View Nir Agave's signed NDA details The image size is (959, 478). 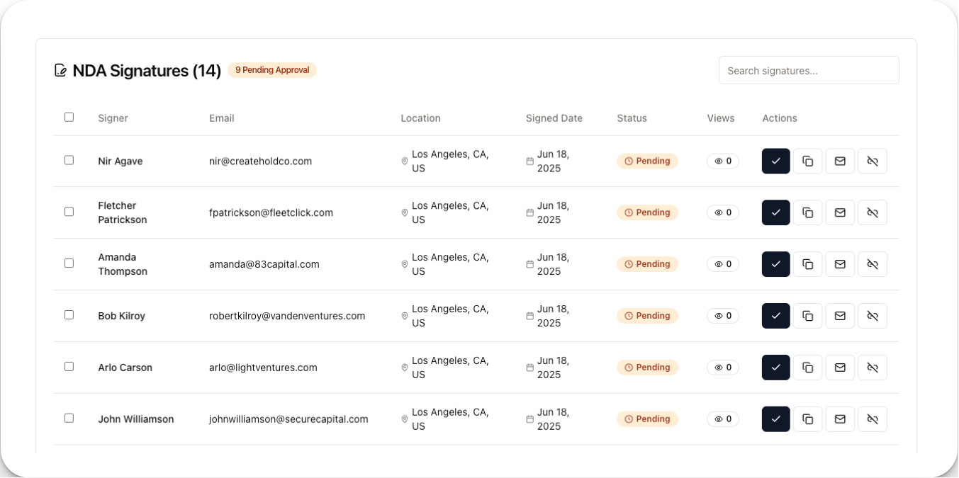(120, 161)
